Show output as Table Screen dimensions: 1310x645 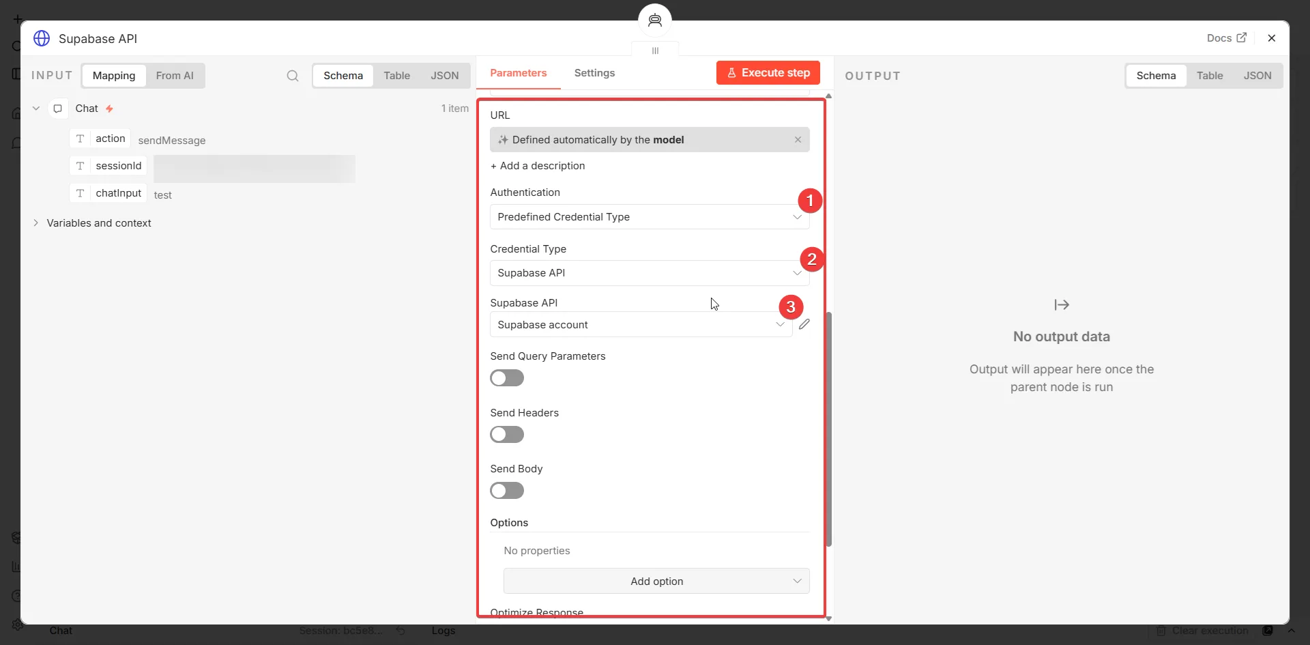(1210, 76)
